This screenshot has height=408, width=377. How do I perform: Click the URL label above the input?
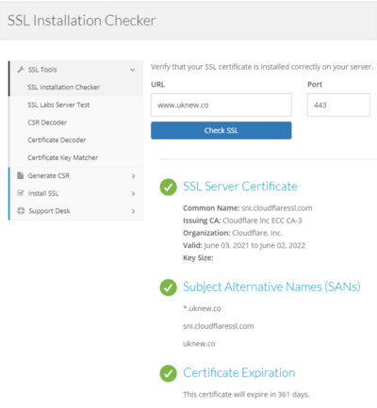click(x=157, y=85)
